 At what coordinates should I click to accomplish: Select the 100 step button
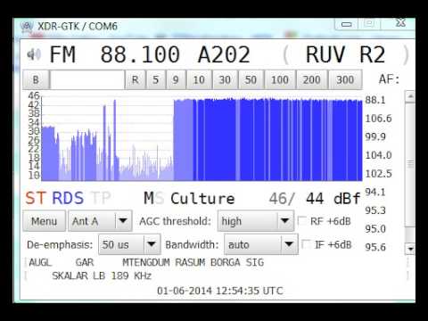(280, 79)
